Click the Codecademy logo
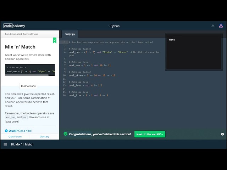The width and height of the screenshot is (227, 170). [x=14, y=26]
